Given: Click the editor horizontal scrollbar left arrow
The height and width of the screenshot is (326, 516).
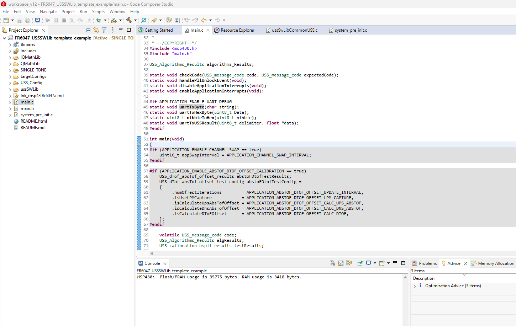Looking at the screenshot, I should [152, 253].
